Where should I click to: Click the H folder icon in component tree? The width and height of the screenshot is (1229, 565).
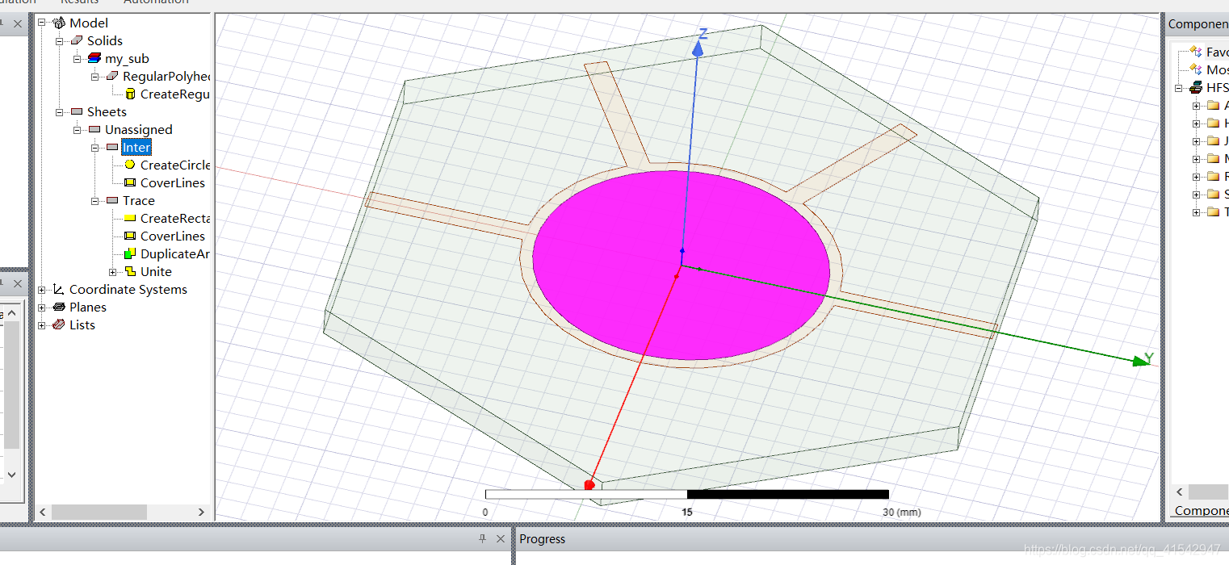(x=1214, y=123)
